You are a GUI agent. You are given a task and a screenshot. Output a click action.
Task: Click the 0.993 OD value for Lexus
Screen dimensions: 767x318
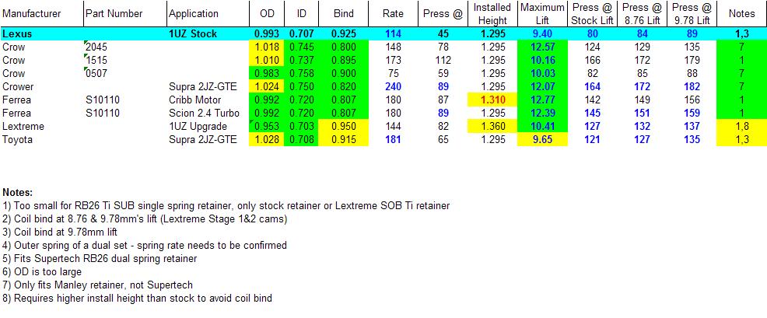click(x=266, y=34)
